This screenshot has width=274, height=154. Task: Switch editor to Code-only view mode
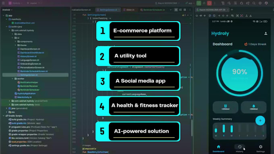coord(176,10)
